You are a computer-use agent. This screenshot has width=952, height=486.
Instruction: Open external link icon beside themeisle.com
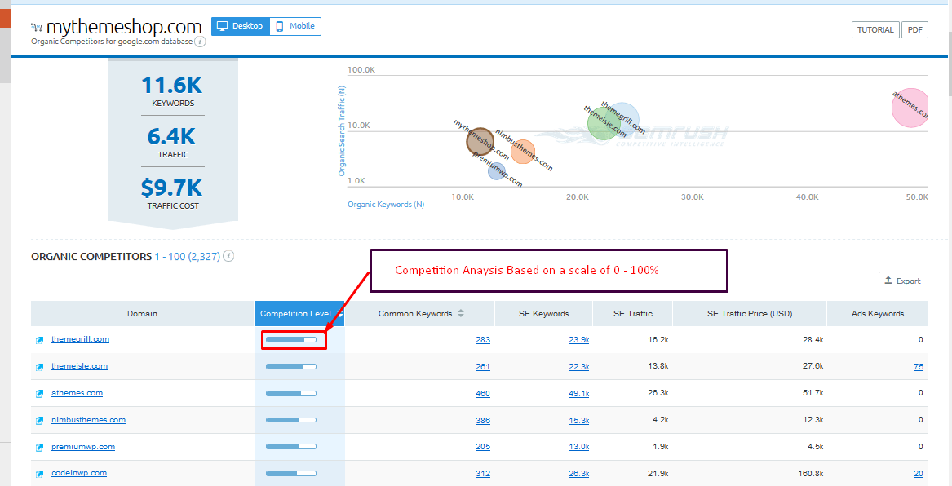(39, 367)
